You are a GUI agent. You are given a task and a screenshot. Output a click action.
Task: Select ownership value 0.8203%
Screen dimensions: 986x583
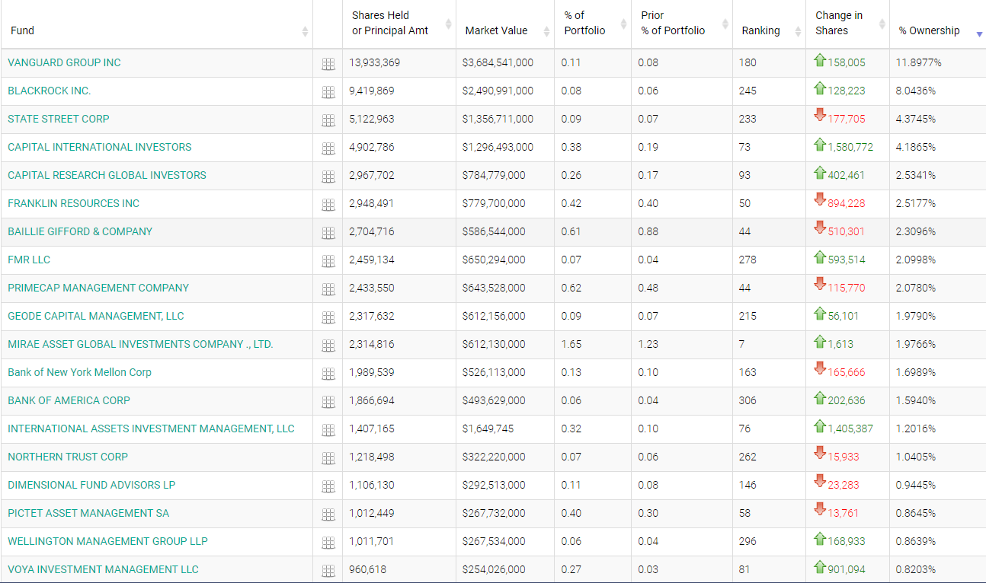click(x=916, y=569)
